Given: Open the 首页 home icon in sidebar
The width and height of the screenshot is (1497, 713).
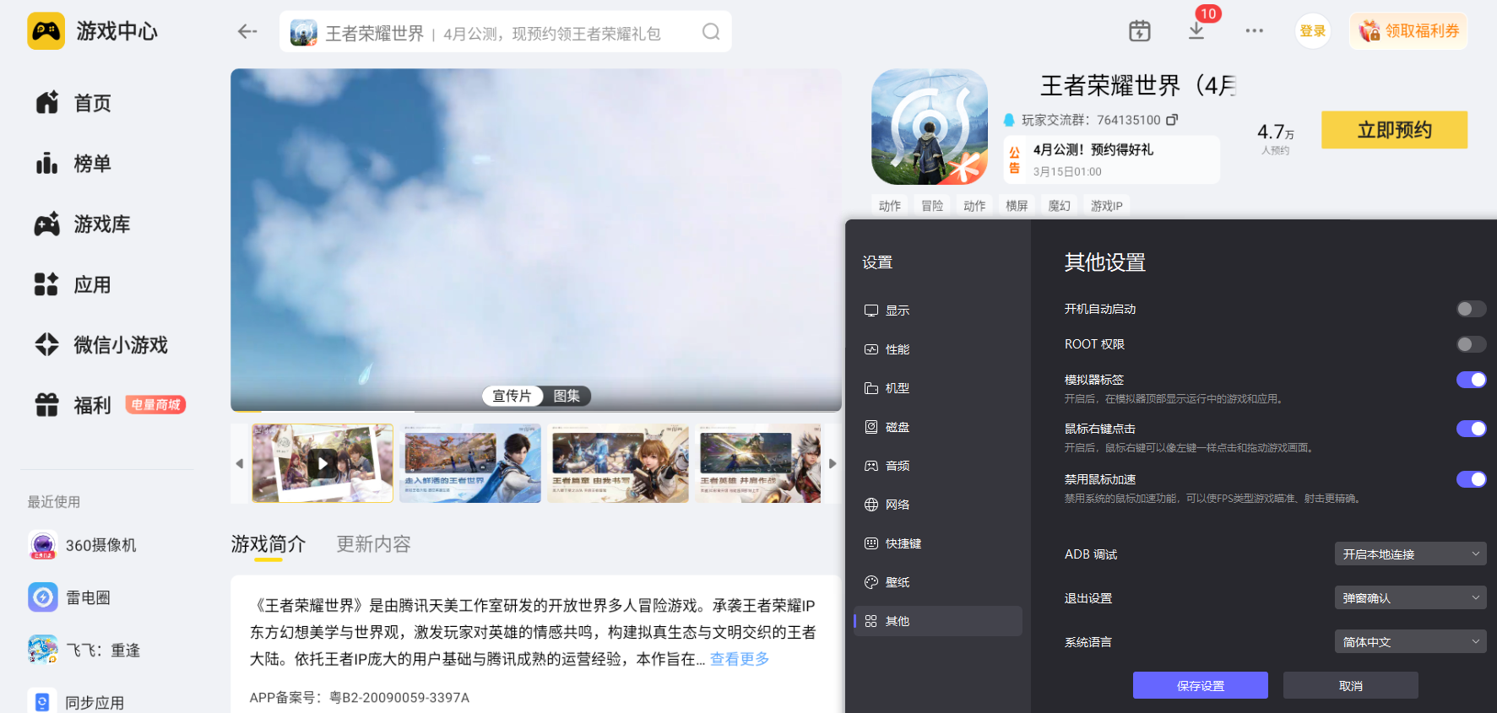Looking at the screenshot, I should [x=47, y=103].
